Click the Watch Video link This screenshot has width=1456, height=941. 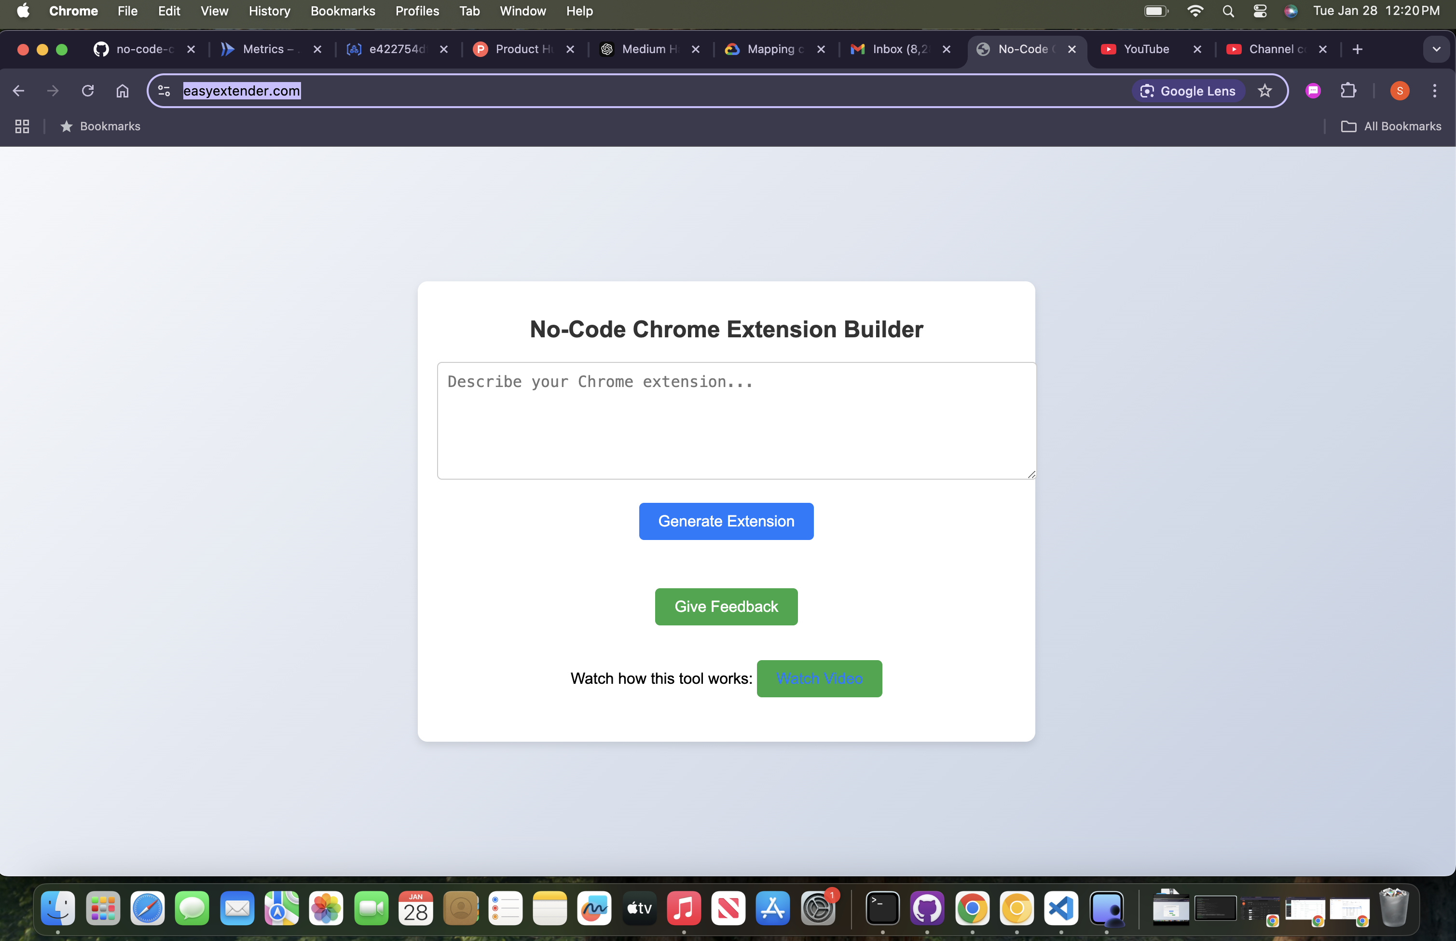click(x=819, y=678)
